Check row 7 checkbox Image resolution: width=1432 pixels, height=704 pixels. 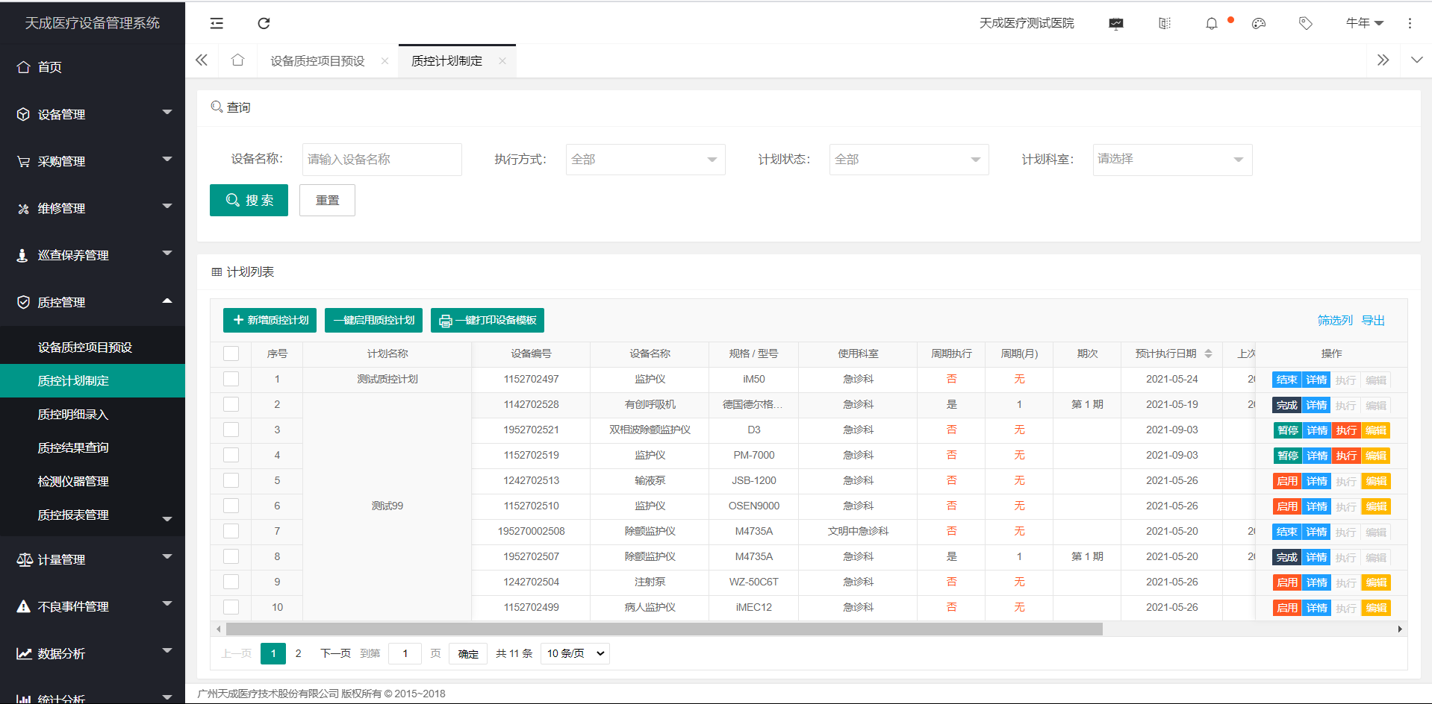click(231, 531)
